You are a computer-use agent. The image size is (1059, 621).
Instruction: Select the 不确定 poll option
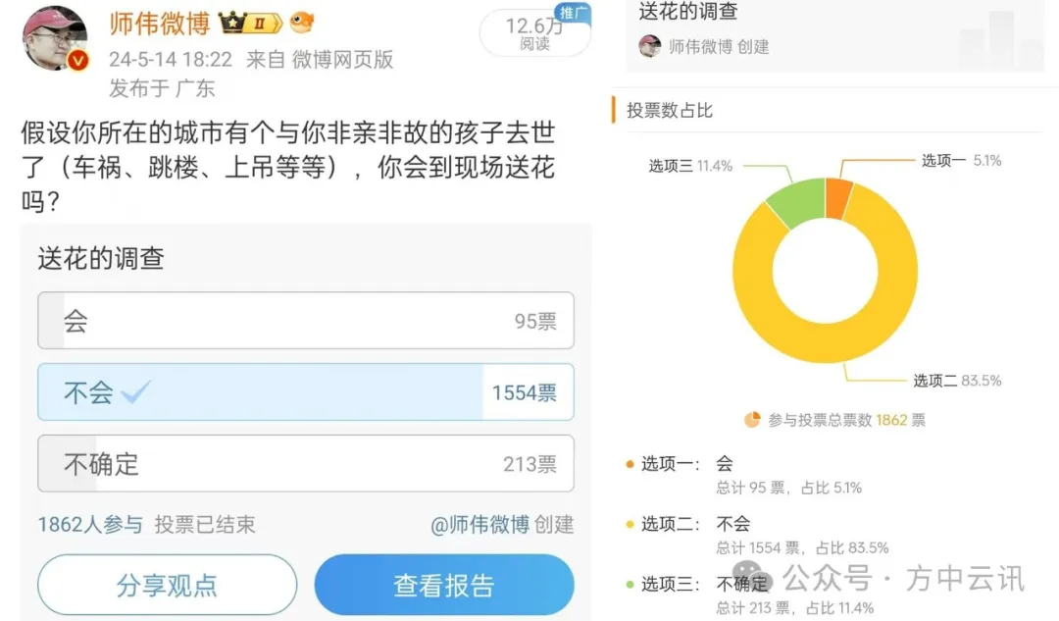[306, 464]
